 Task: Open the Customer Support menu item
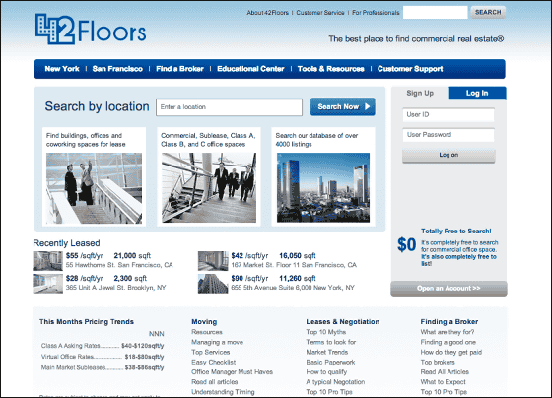[x=410, y=69]
